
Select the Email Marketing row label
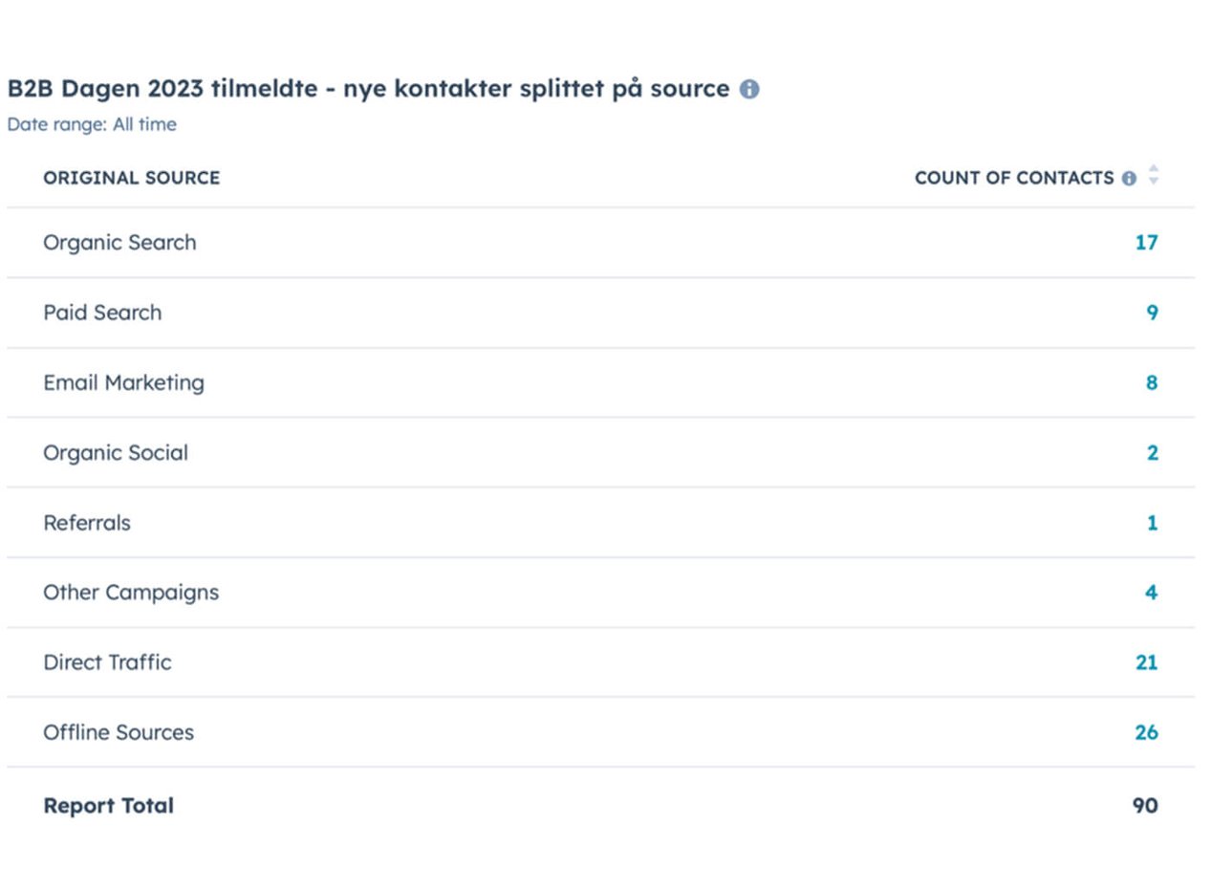coord(123,382)
